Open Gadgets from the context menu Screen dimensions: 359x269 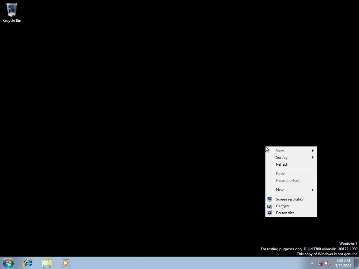pyautogui.click(x=291, y=206)
